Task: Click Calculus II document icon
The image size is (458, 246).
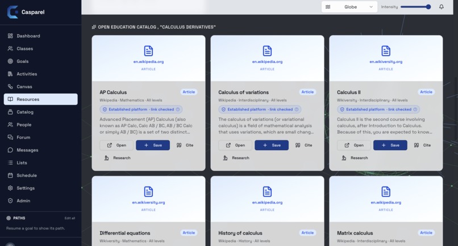Action: (x=386, y=50)
